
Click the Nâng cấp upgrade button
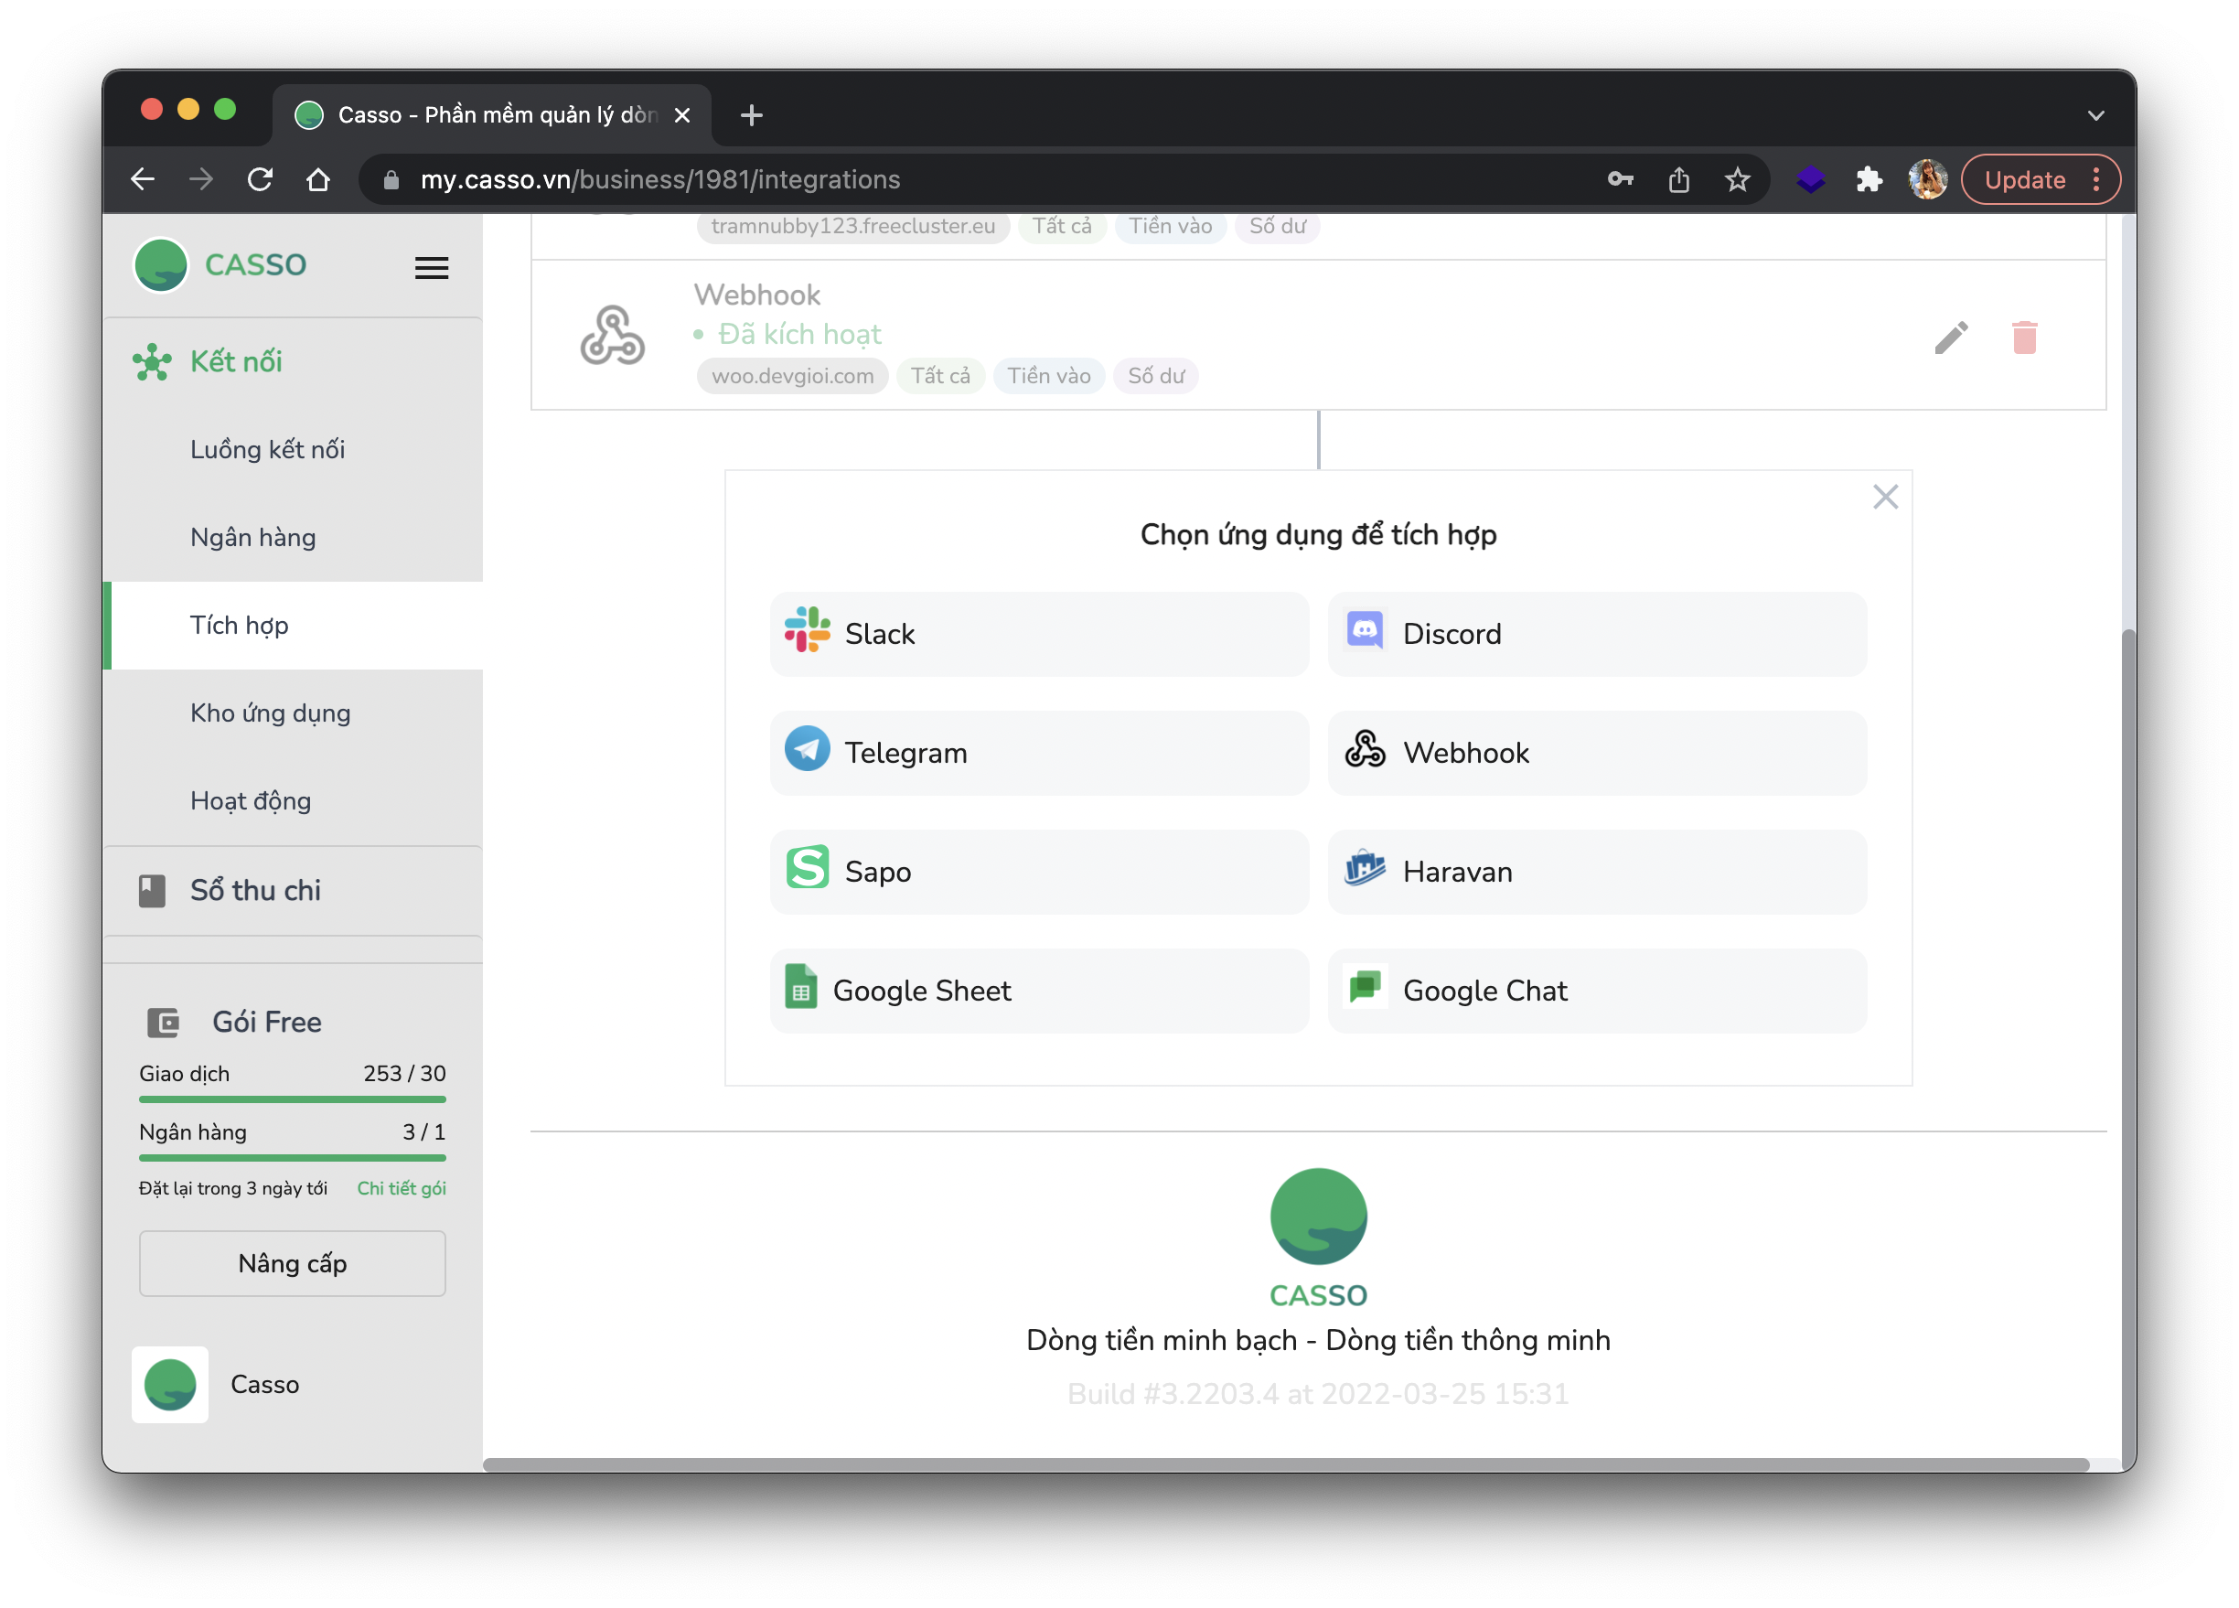coord(292,1263)
